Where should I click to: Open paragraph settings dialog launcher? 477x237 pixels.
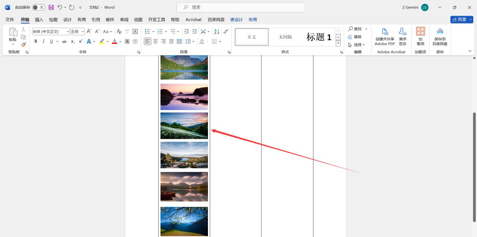[229, 52]
